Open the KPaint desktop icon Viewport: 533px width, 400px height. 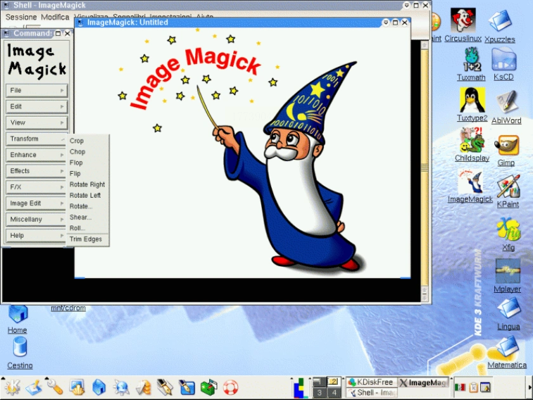point(508,188)
